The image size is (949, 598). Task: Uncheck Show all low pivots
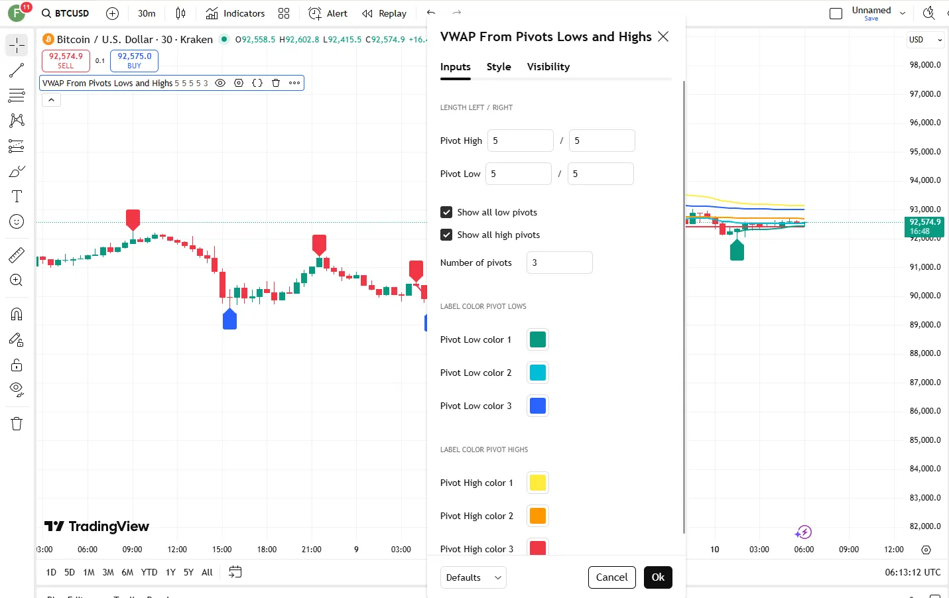point(446,212)
